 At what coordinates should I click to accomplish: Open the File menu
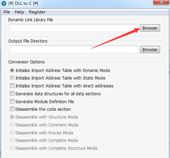click(x=7, y=12)
